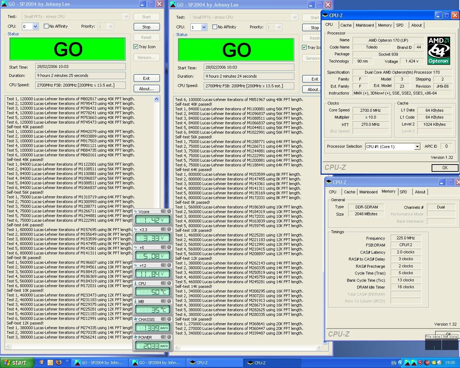
Task: Close the +12 voltage sensor widget
Action: (169, 265)
